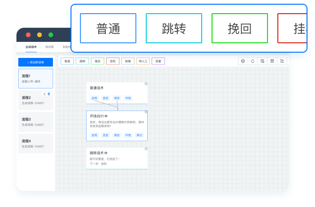The height and width of the screenshot is (207, 315).
Task: Click the speaker icon beside 开场白01
Action: (106, 116)
